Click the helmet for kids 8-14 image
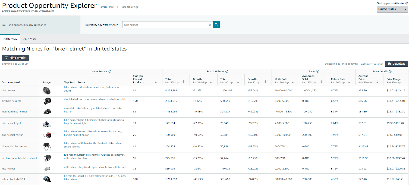 click(x=47, y=179)
